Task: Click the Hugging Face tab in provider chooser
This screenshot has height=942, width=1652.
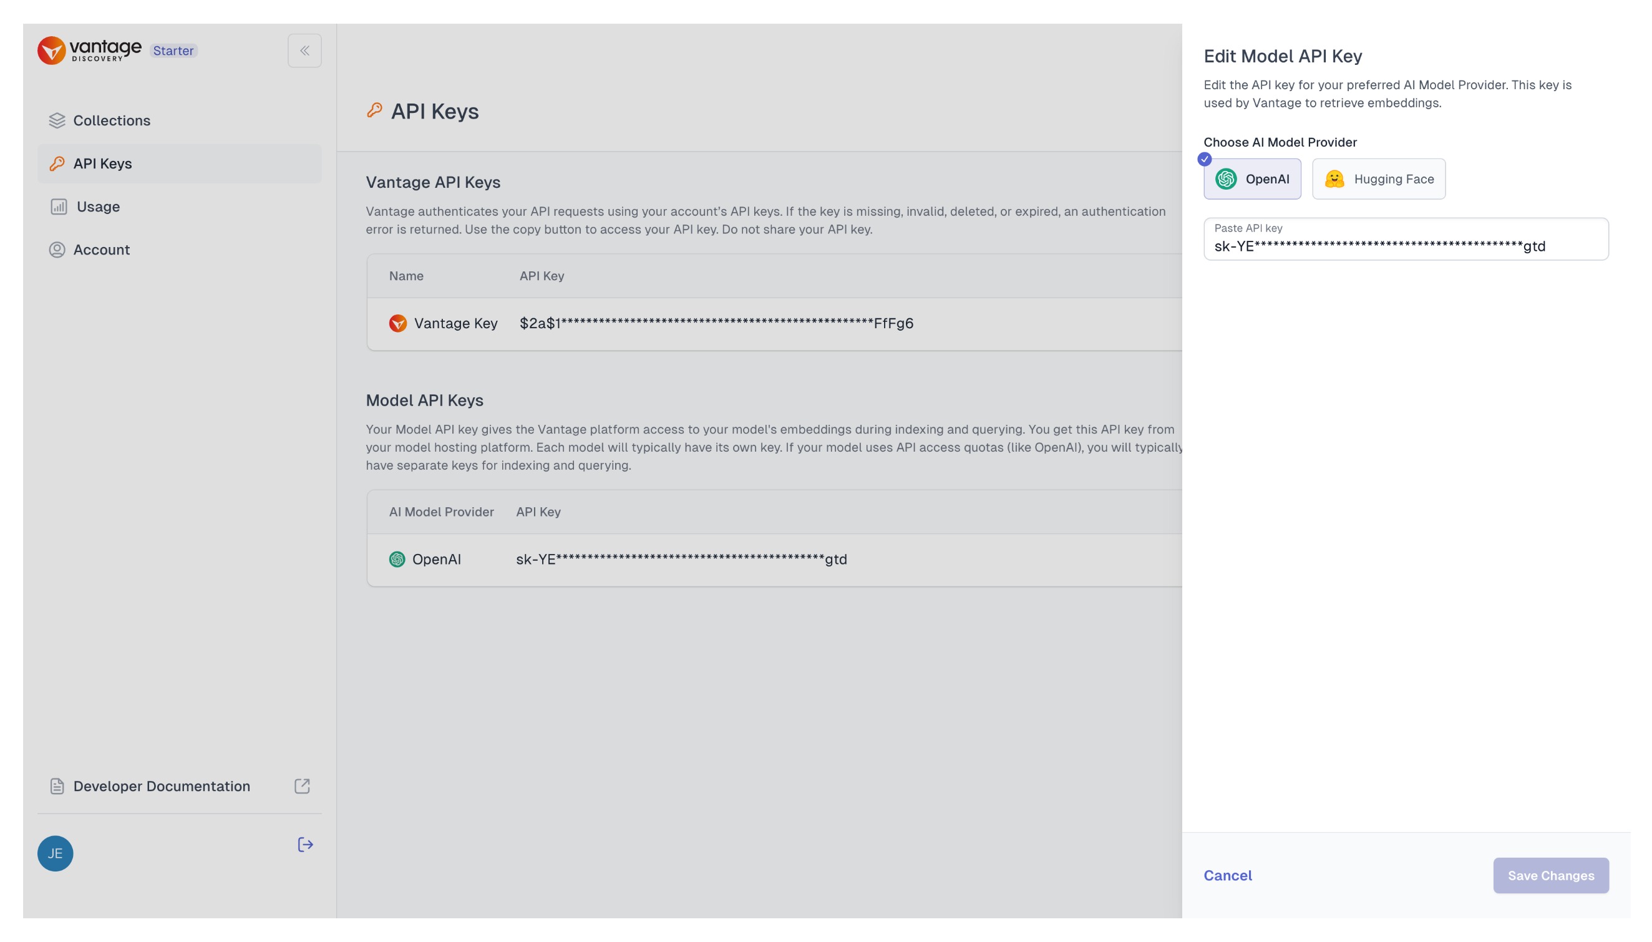Action: coord(1379,178)
